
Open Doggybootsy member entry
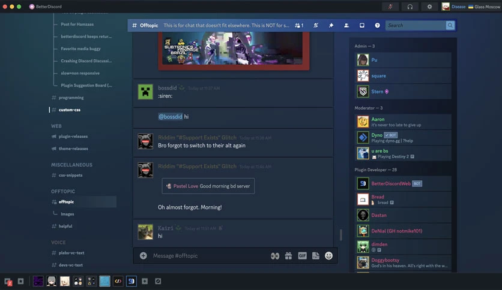[x=403, y=262]
